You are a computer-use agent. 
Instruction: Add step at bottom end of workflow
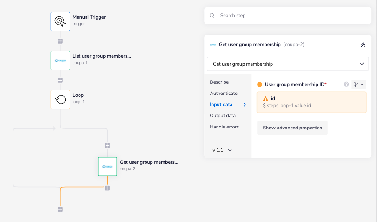pos(60,209)
